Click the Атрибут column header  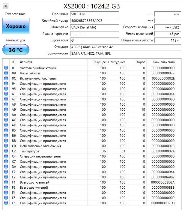[x=53, y=62]
